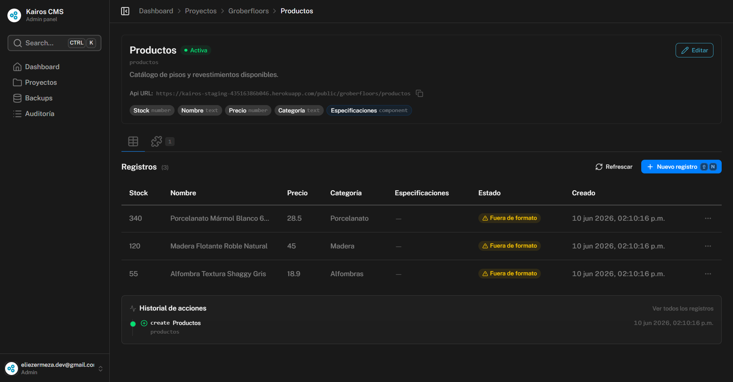Click the Precio number field chip
This screenshot has width=733, height=382.
pos(248,111)
